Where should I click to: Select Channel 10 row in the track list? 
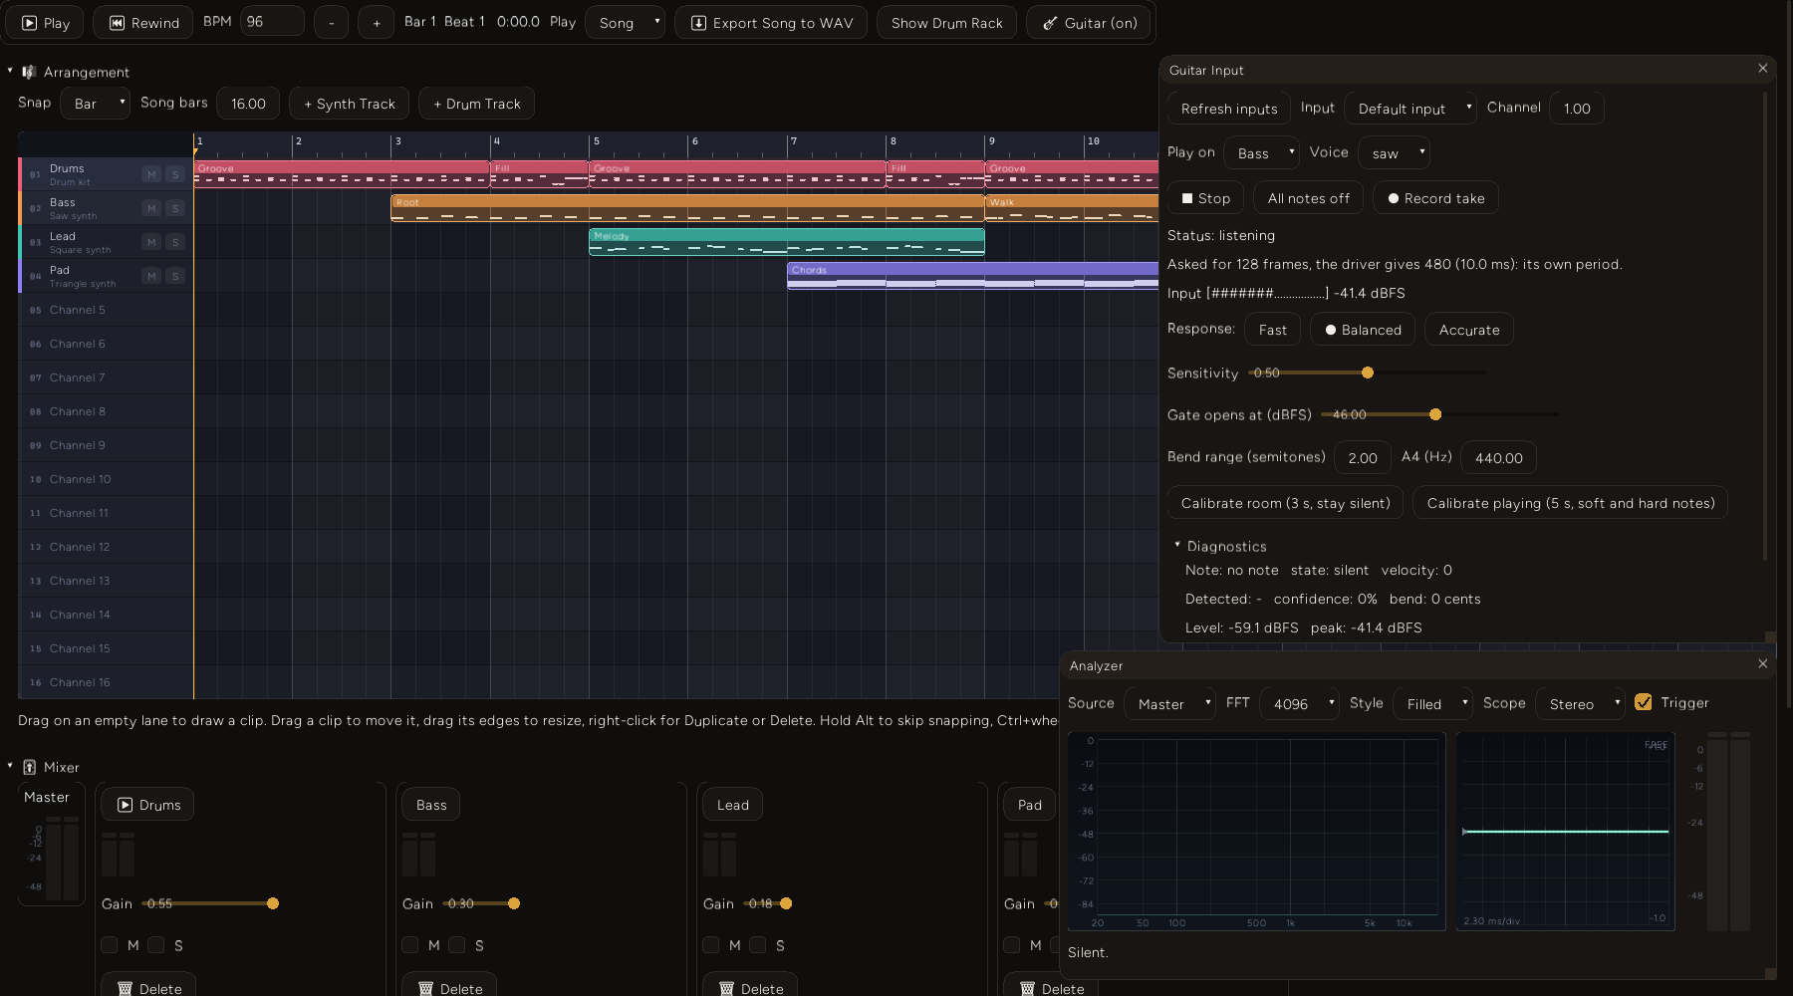[x=106, y=479]
